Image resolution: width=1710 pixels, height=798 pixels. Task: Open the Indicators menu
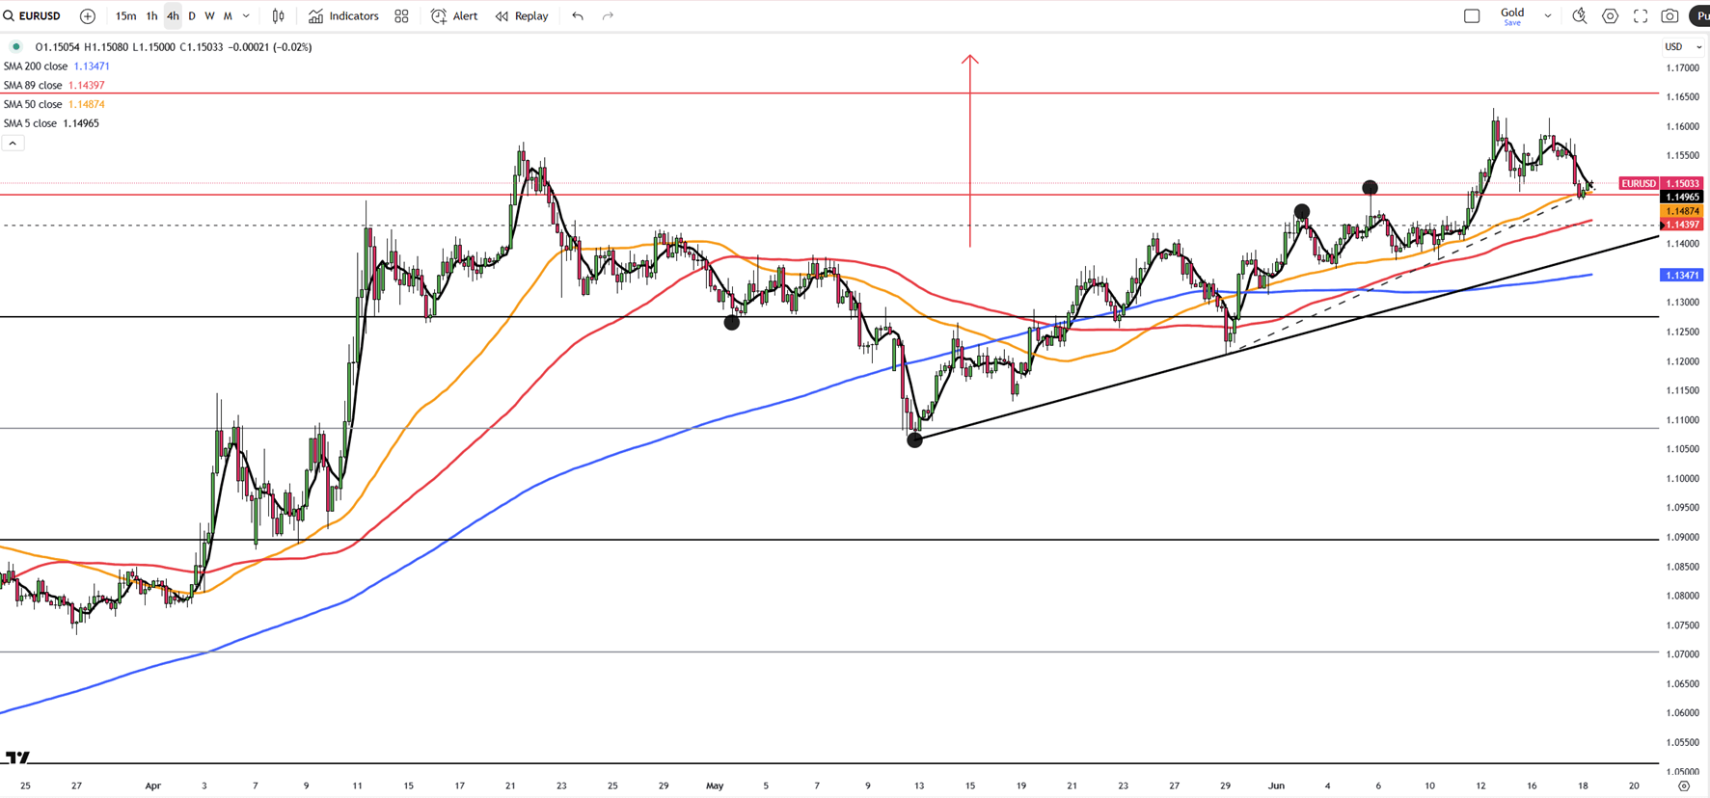[x=343, y=16]
